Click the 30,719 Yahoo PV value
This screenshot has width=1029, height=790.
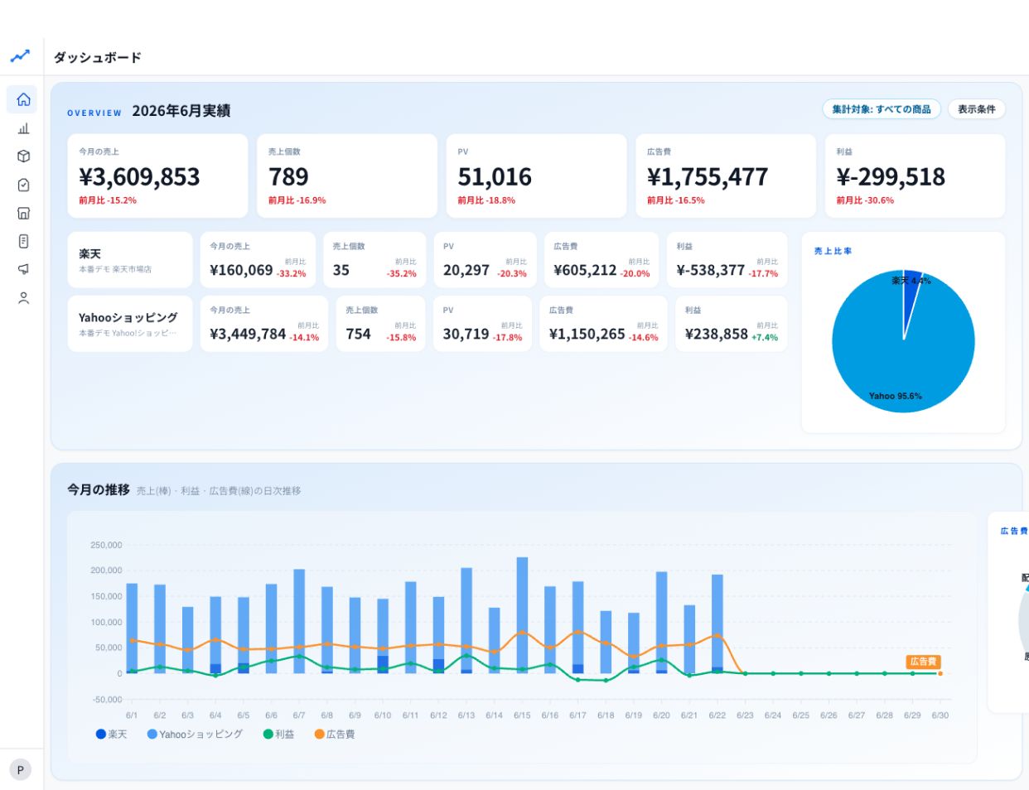coord(466,334)
